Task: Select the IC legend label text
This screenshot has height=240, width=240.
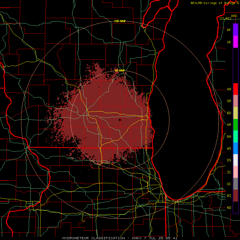Action: (229, 172)
